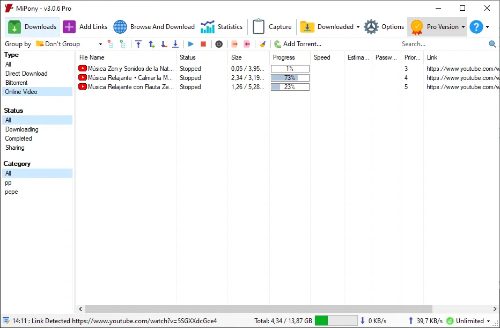Click the Add Links button

tap(85, 27)
